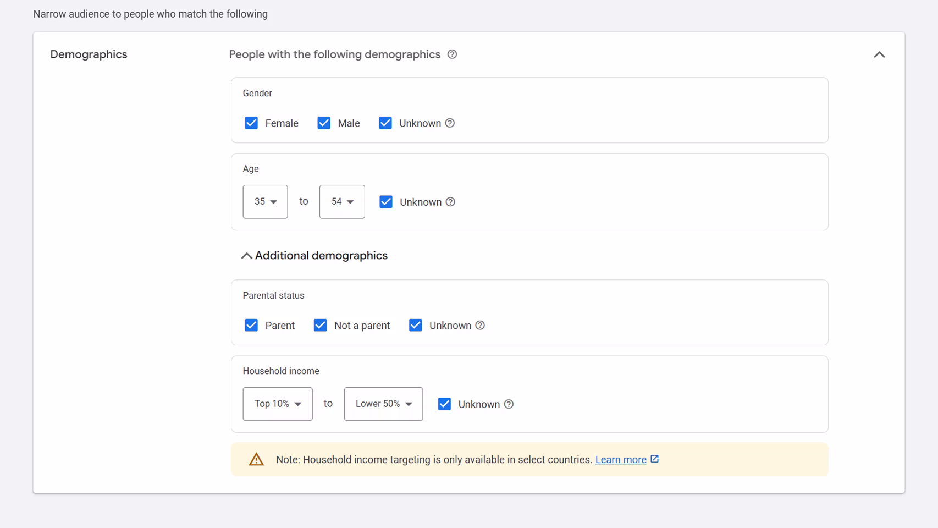
Task: Open help tooltip for People with following demographics
Action: coord(452,54)
